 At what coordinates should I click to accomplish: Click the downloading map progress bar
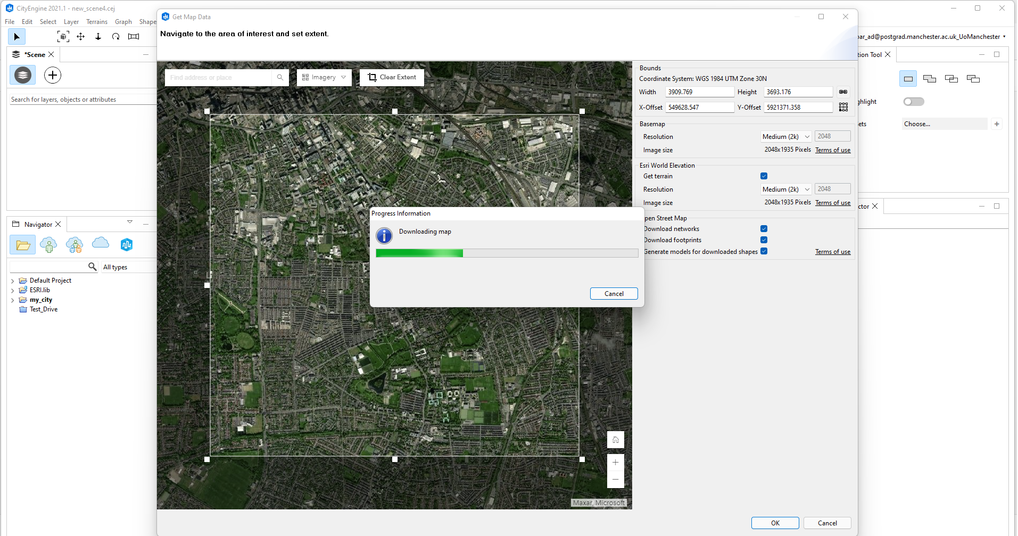506,253
